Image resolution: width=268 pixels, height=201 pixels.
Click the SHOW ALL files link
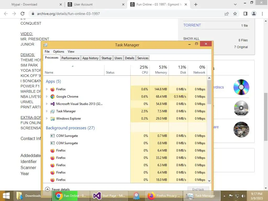[x=191, y=39]
